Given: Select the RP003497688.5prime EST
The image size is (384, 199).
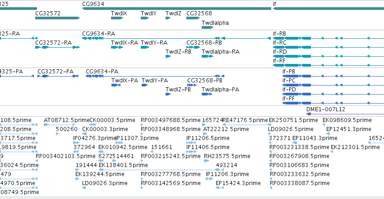Looking at the screenshot, I should pos(142,125).
